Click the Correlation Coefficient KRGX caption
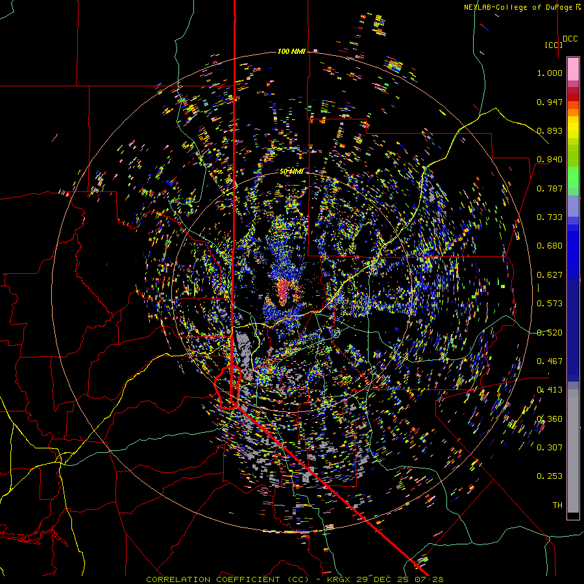This screenshot has height=584, width=584. (295, 579)
